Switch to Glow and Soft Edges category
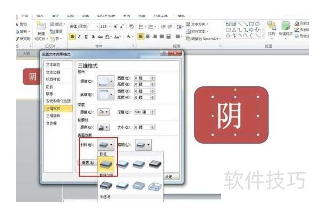The image size is (325, 217). point(58,101)
